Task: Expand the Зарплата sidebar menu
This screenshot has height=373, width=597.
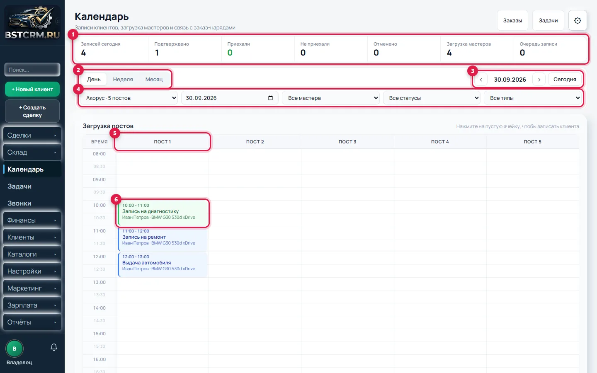Action: 32,305
